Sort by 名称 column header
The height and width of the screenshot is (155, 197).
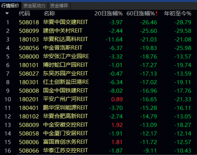(x=49, y=13)
